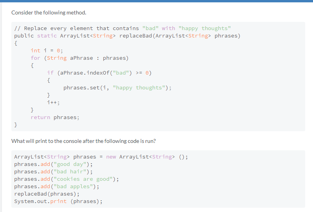
Task: Click the closing brace ending the method
Action: [x=16, y=125]
